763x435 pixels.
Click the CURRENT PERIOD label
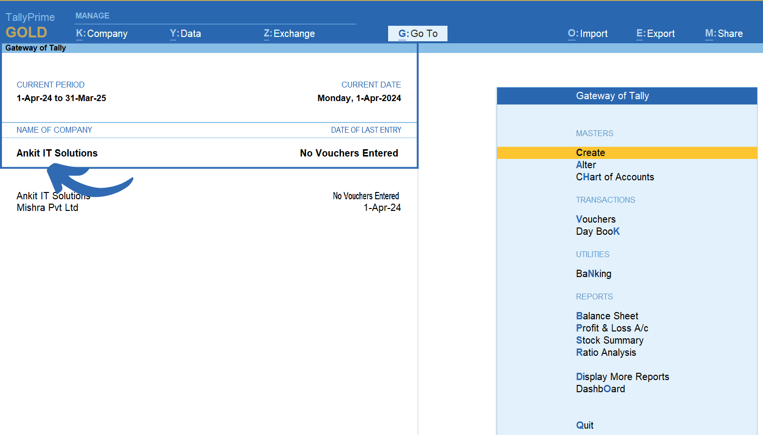pos(51,85)
